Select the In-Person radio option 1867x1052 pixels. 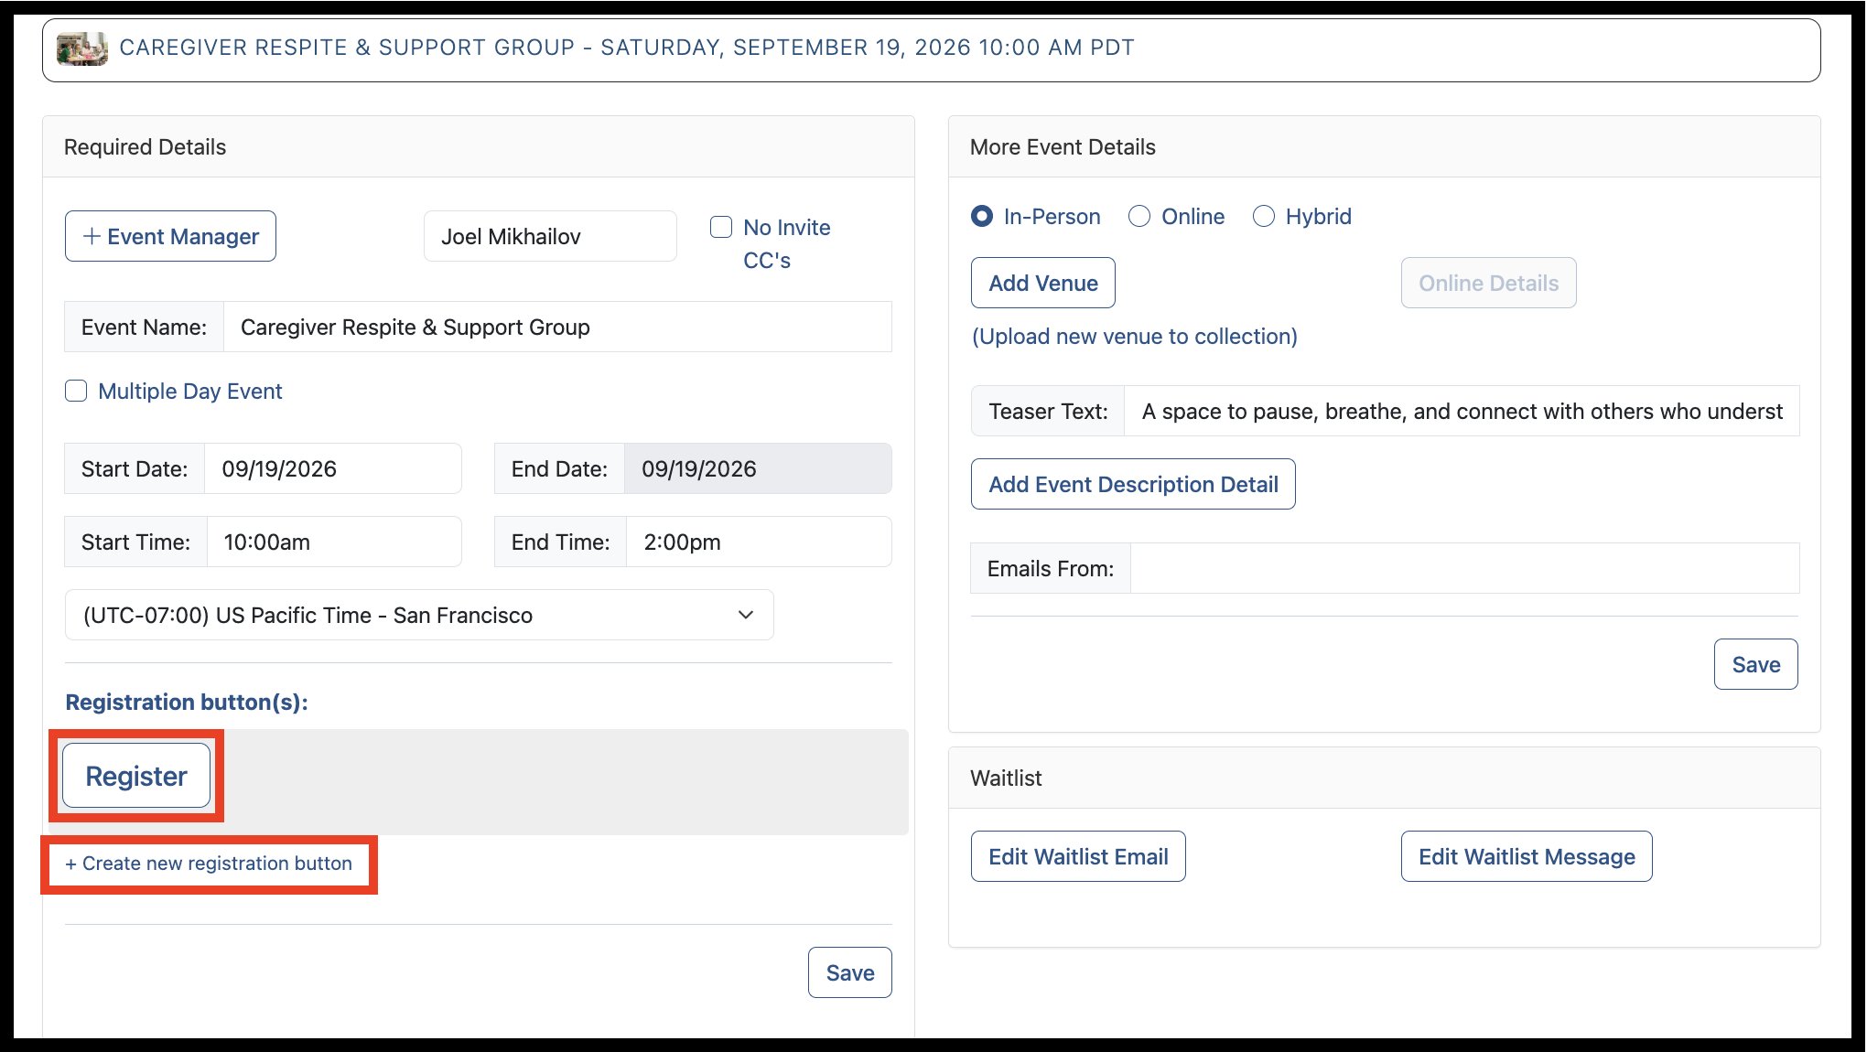(x=982, y=216)
